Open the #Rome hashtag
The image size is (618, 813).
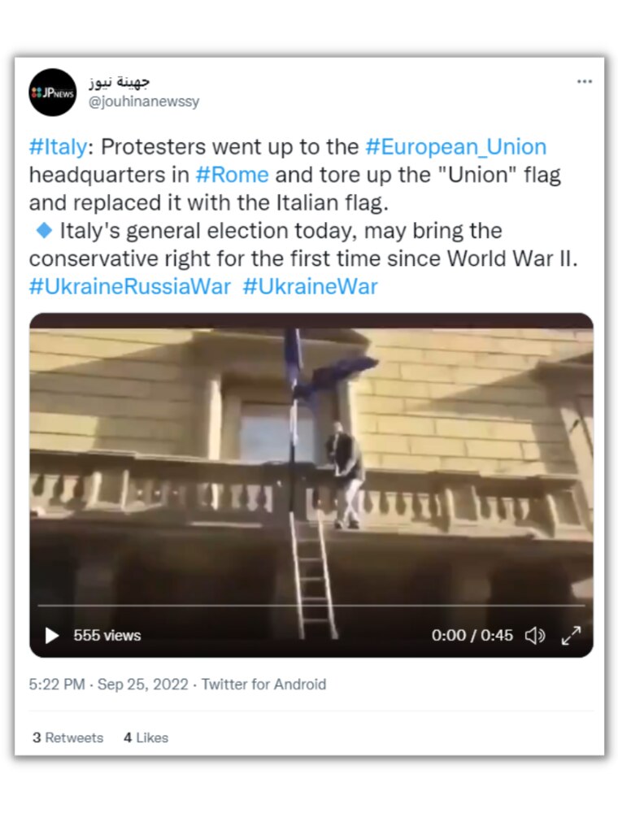click(233, 175)
